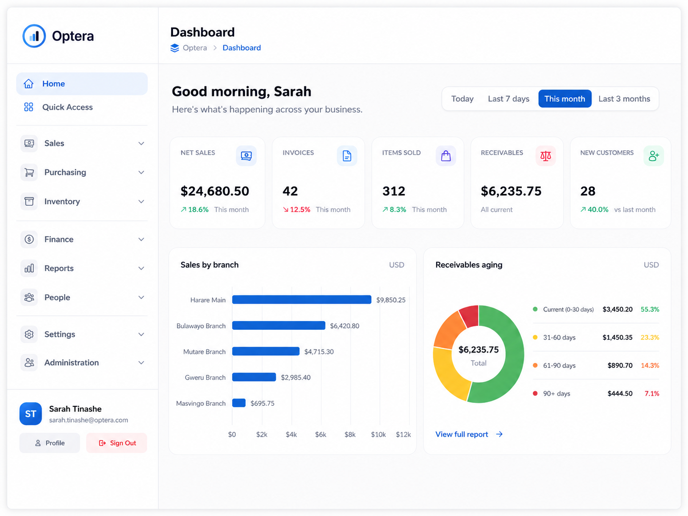This screenshot has height=516, width=688.
Task: Click the Finance dollar icon
Action: pos(29,239)
